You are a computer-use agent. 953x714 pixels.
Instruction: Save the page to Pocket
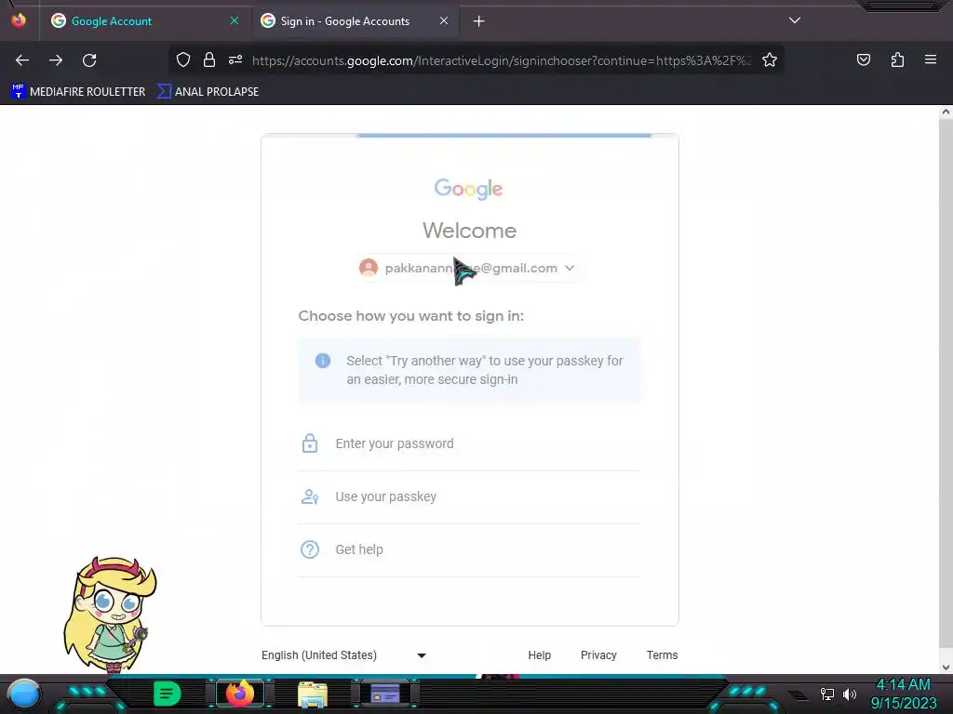coord(863,59)
